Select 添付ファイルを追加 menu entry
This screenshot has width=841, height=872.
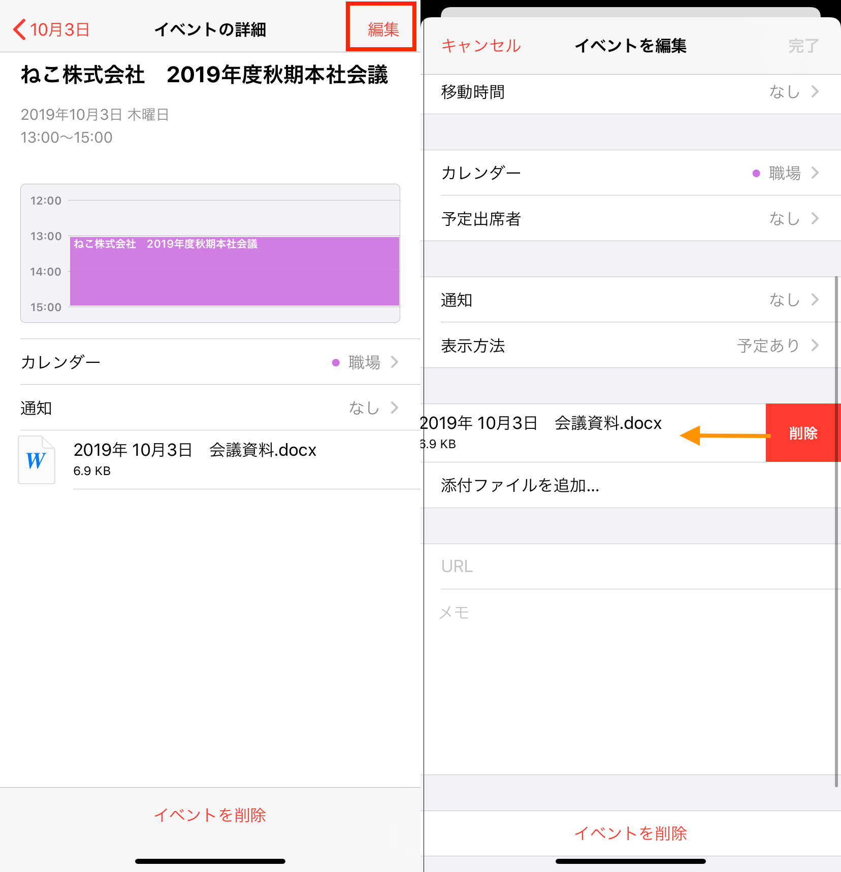(x=520, y=486)
